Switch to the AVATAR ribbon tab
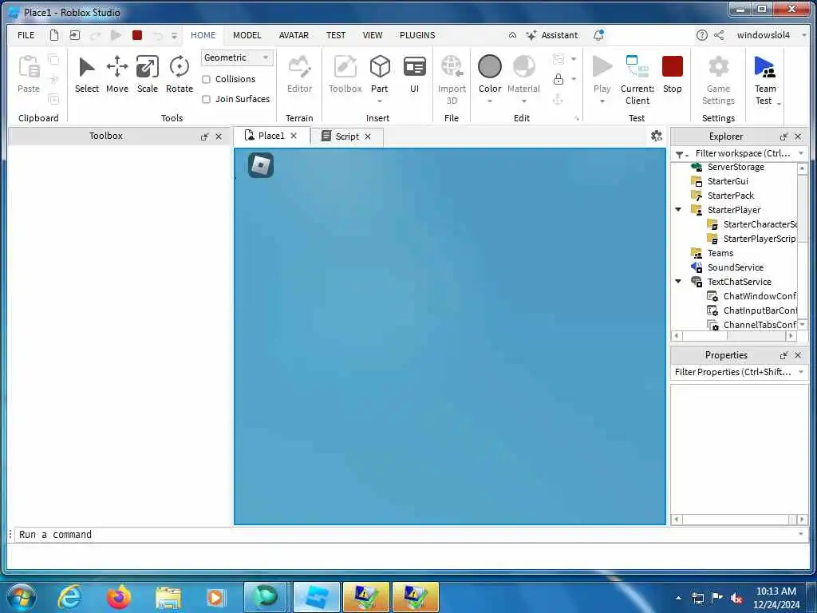The image size is (817, 613). click(294, 35)
